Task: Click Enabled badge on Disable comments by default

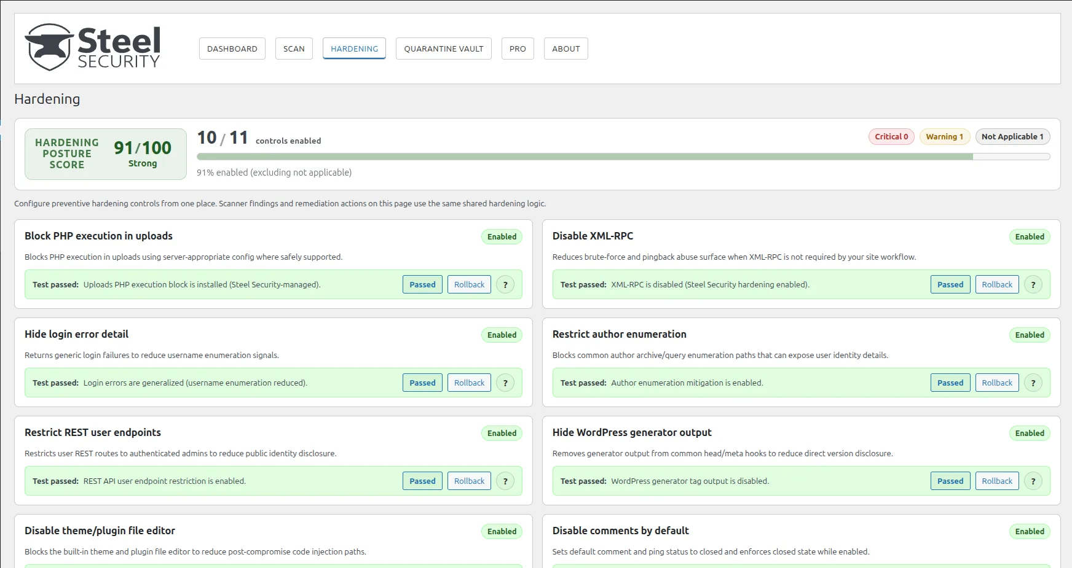Action: tap(1030, 531)
